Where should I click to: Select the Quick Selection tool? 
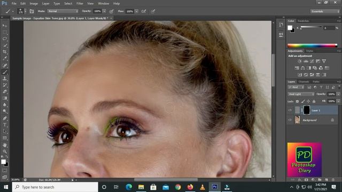point(5,45)
